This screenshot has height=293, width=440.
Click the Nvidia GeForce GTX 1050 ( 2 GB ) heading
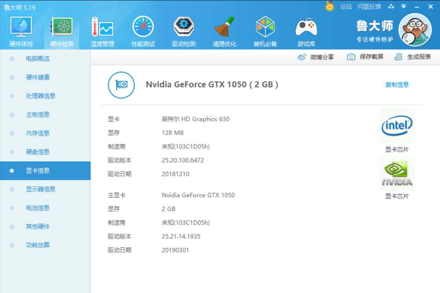212,84
